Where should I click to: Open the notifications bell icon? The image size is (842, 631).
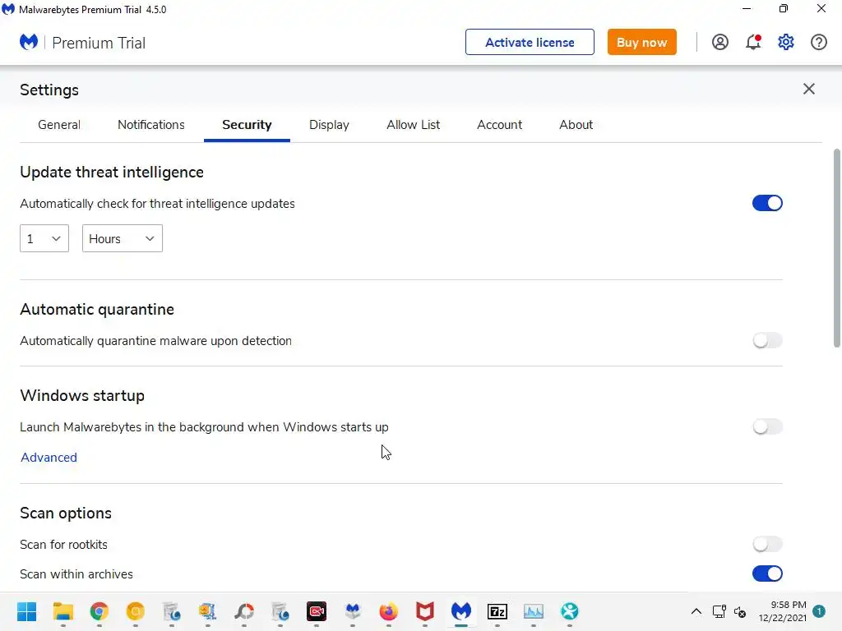(x=753, y=42)
